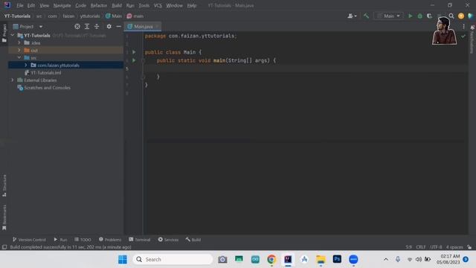This screenshot has width=476, height=268.
Task: Click the main method breadcrumb
Action: tap(135, 16)
